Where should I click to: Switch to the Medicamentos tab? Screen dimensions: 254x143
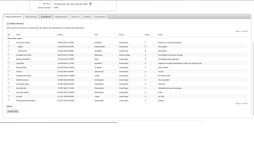[61, 17]
